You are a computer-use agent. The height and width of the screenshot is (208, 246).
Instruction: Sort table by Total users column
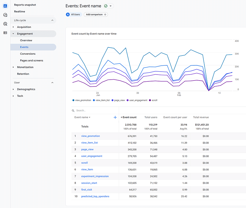pyautogui.click(x=151, y=117)
